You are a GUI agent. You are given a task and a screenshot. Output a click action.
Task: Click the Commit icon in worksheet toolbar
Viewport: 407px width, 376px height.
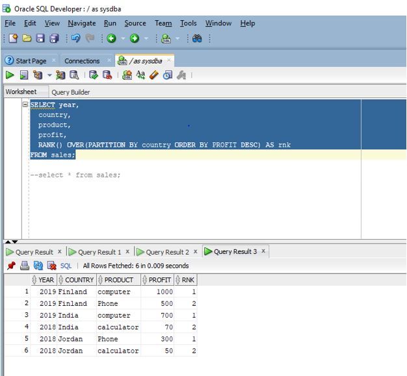pos(93,75)
